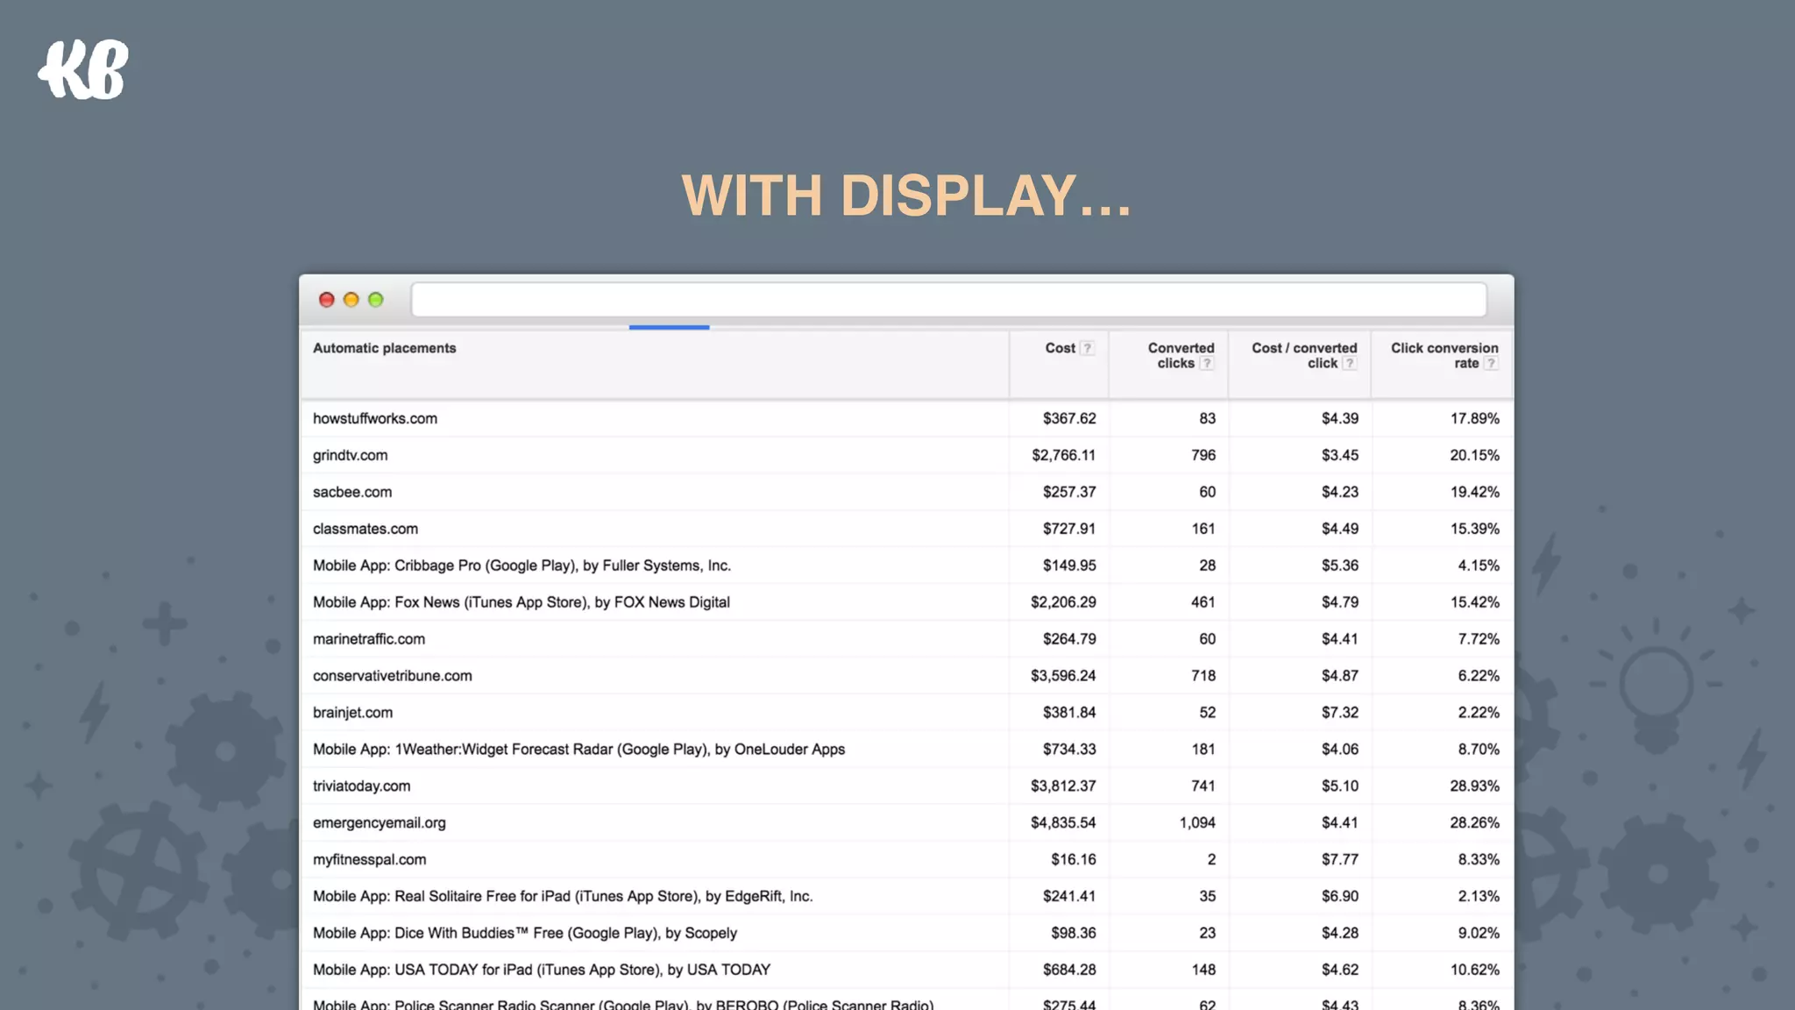Screen dimensions: 1795x1010
Task: Click $7.77 cost per click for myfitnesspal.com
Action: point(1340,860)
